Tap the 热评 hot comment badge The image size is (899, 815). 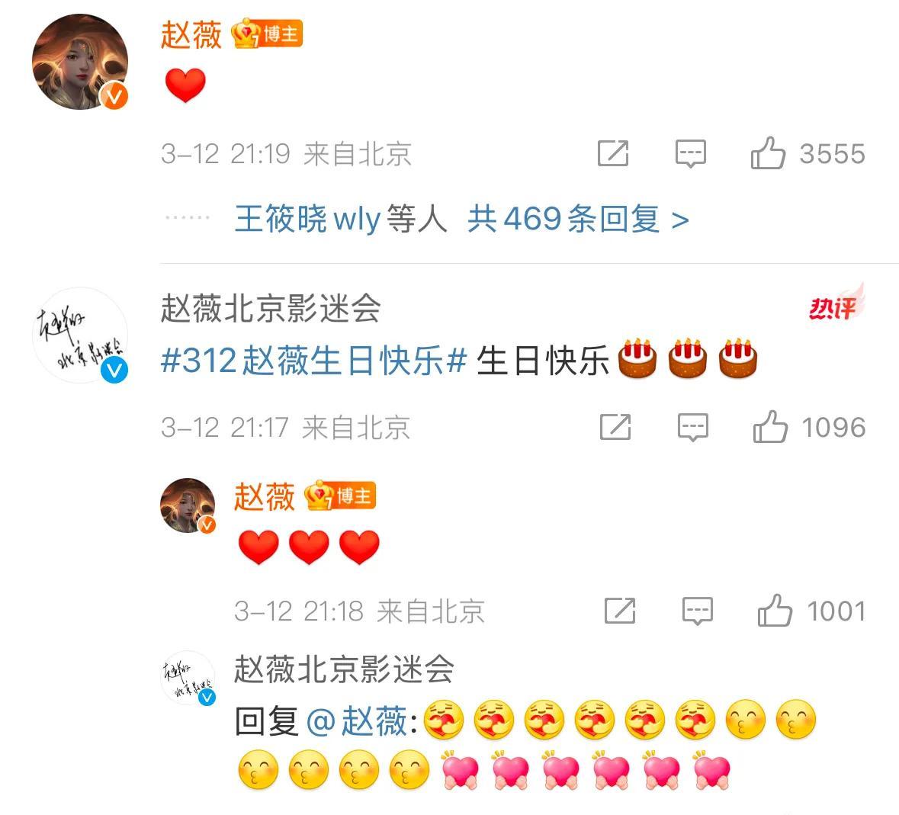pos(836,305)
